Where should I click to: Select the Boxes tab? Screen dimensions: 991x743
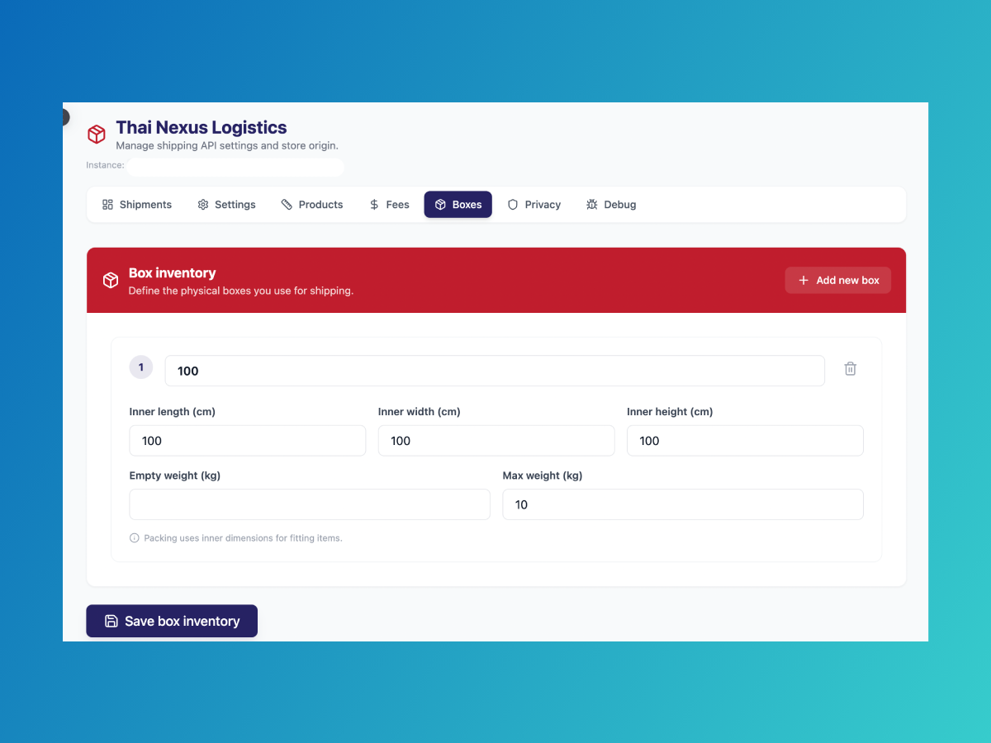pos(458,205)
